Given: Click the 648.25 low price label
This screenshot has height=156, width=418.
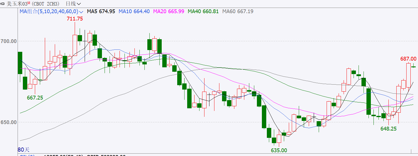Looking at the screenshot, I should coord(388,128).
